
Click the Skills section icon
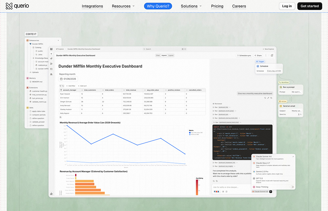(x=28, y=107)
